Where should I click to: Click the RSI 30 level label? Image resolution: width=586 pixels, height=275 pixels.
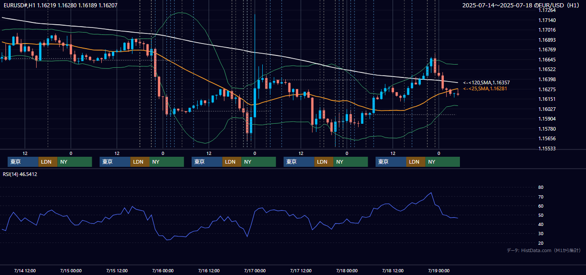[541, 234]
